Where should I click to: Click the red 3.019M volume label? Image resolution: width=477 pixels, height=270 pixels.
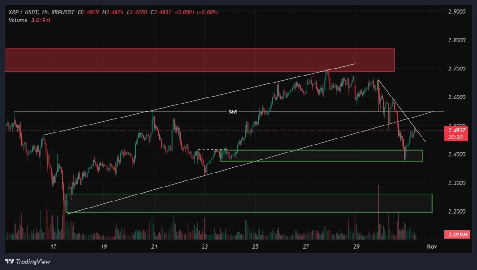(457, 235)
